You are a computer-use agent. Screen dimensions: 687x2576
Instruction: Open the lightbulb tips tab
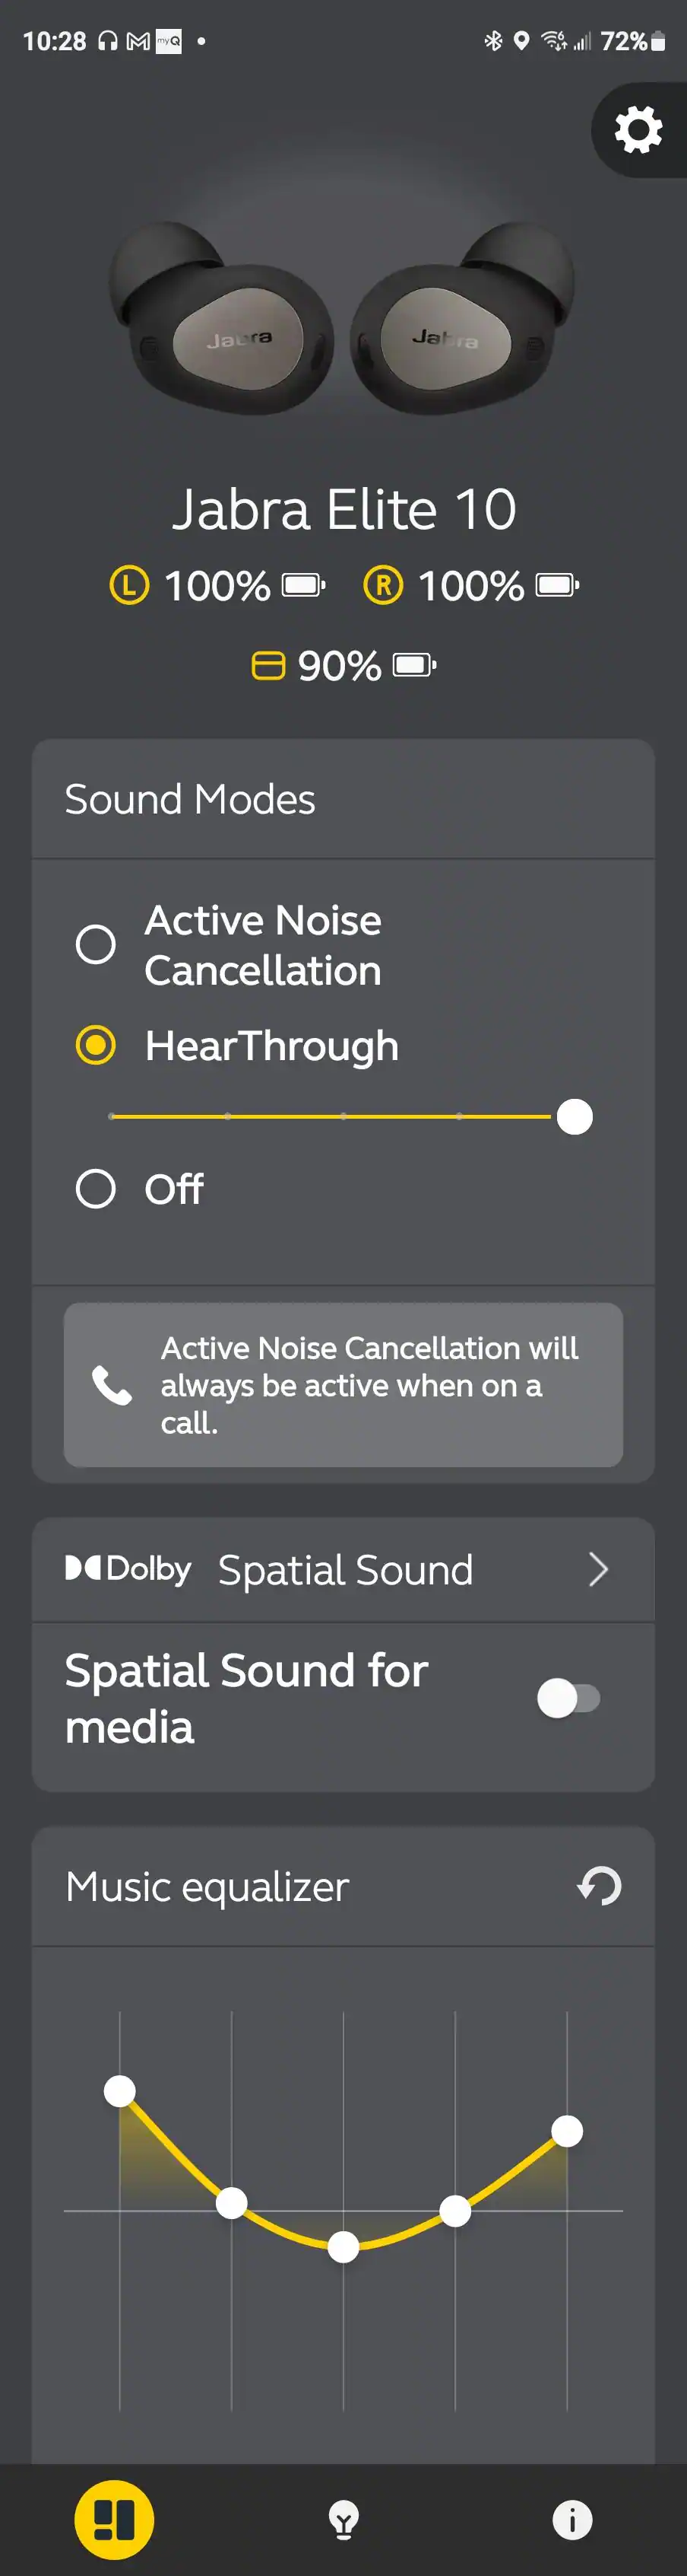[343, 2519]
